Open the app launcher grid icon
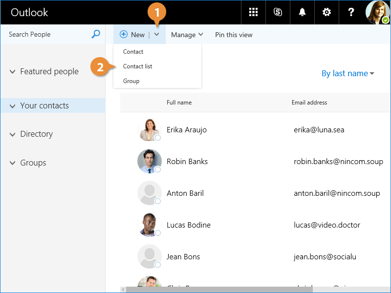The width and height of the screenshot is (391, 293). point(253,12)
